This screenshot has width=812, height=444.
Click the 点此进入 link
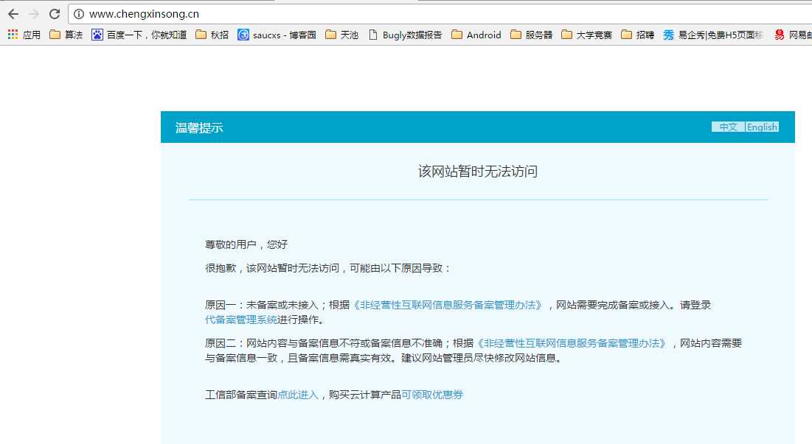298,395
